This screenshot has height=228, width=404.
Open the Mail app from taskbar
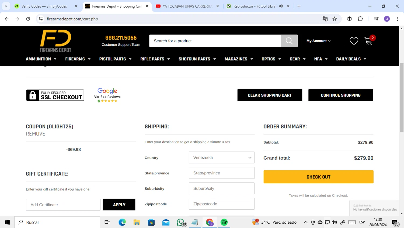point(166,222)
